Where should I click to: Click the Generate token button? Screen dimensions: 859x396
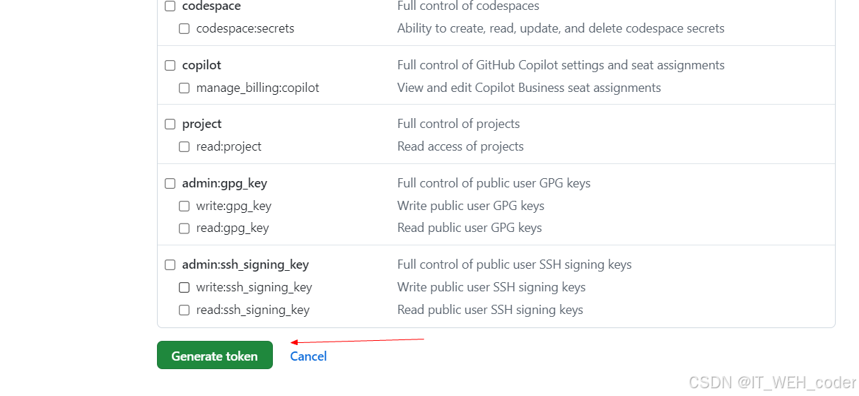pos(215,356)
